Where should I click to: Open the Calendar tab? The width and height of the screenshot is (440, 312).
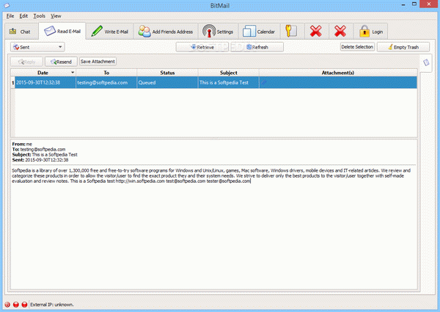[259, 32]
